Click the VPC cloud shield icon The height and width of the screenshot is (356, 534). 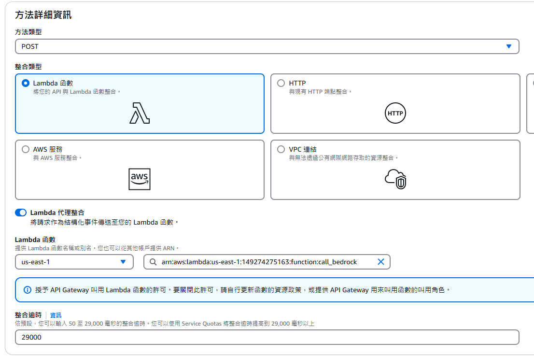click(x=395, y=179)
